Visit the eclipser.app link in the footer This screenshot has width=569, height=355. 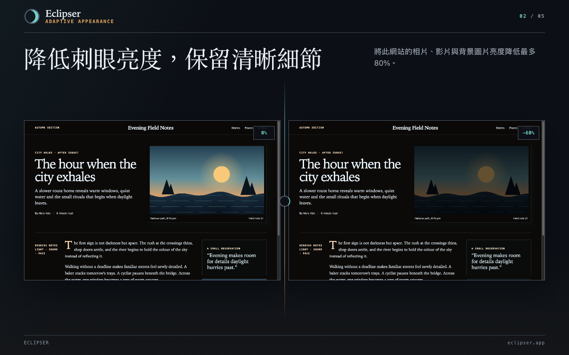click(x=526, y=343)
